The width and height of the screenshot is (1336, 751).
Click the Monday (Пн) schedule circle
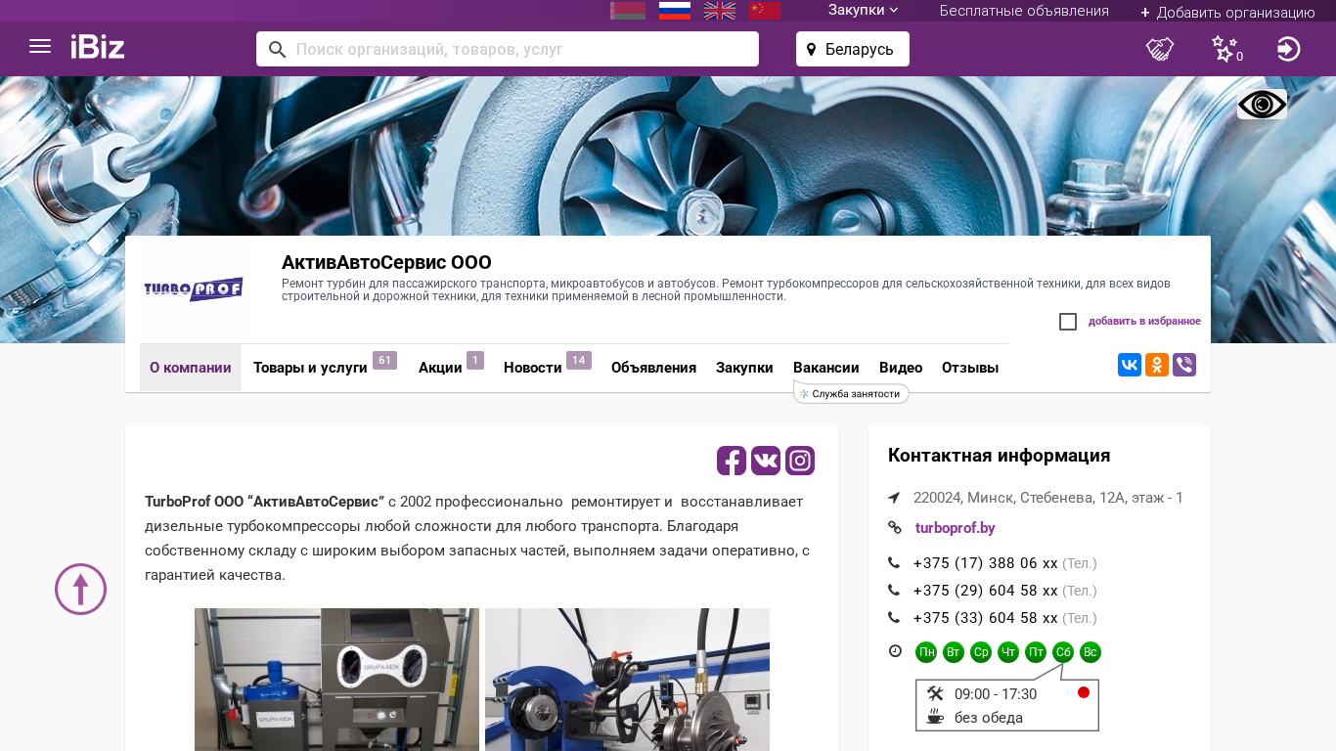tap(926, 652)
